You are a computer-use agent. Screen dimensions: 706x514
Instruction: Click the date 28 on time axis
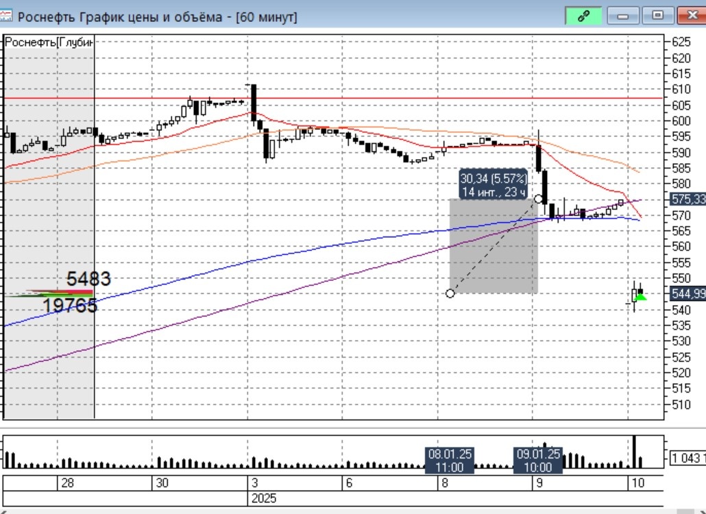pyautogui.click(x=68, y=483)
